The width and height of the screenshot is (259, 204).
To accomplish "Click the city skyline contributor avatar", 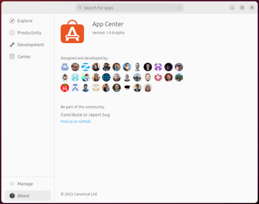I will point(137,77).
